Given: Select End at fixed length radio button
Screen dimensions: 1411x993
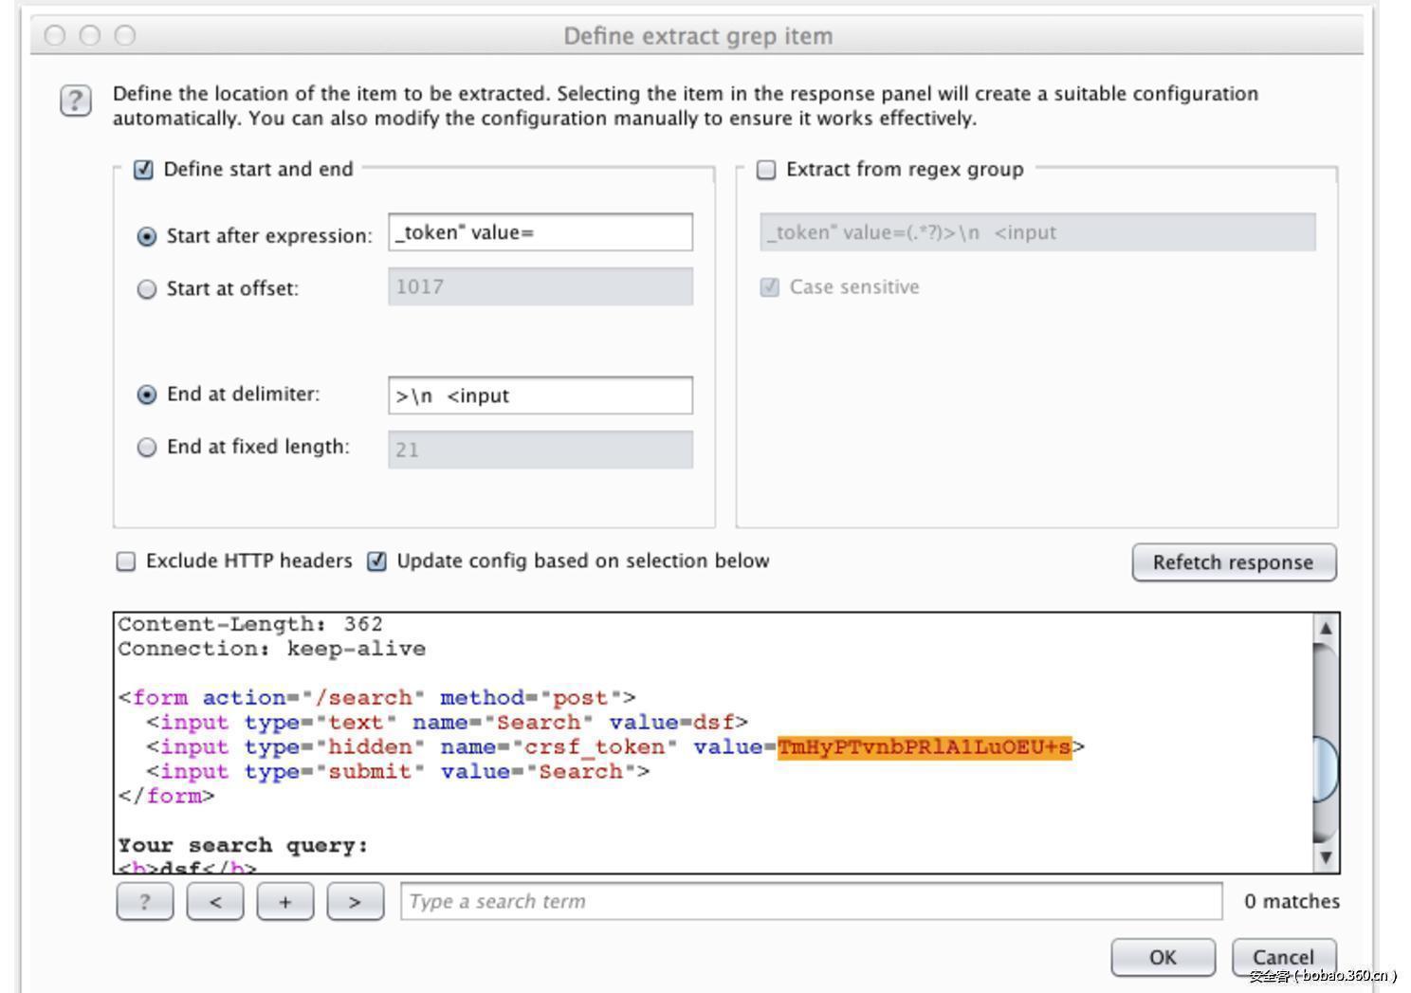Looking at the screenshot, I should [x=147, y=448].
